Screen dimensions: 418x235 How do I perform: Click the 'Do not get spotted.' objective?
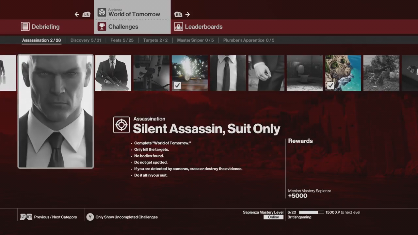click(151, 162)
